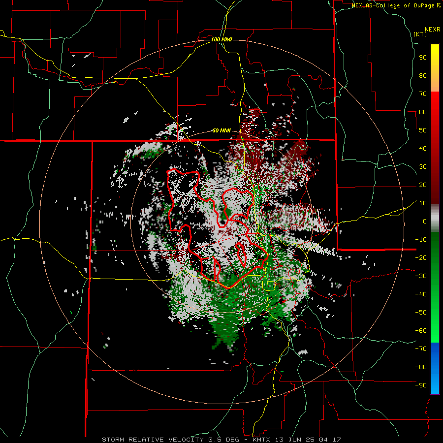This screenshot has height=443, width=443.
Task: Click the -70 value on velocity scale
Action: coord(421,349)
